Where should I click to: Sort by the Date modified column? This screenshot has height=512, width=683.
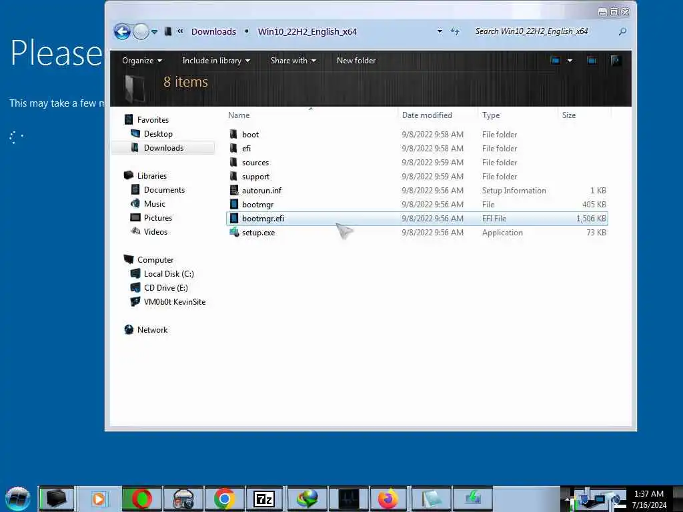427,115
